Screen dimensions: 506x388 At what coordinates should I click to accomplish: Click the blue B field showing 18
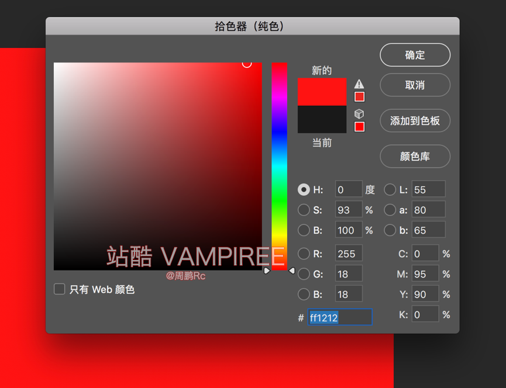(349, 293)
